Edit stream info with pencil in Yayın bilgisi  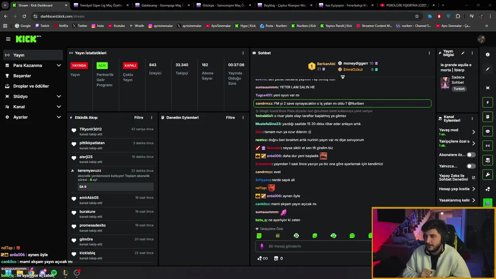click(463, 53)
